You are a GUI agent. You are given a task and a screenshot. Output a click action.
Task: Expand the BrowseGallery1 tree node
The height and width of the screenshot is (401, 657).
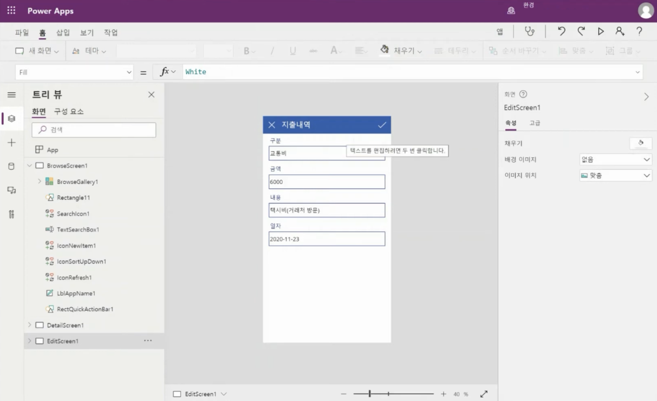(40, 181)
